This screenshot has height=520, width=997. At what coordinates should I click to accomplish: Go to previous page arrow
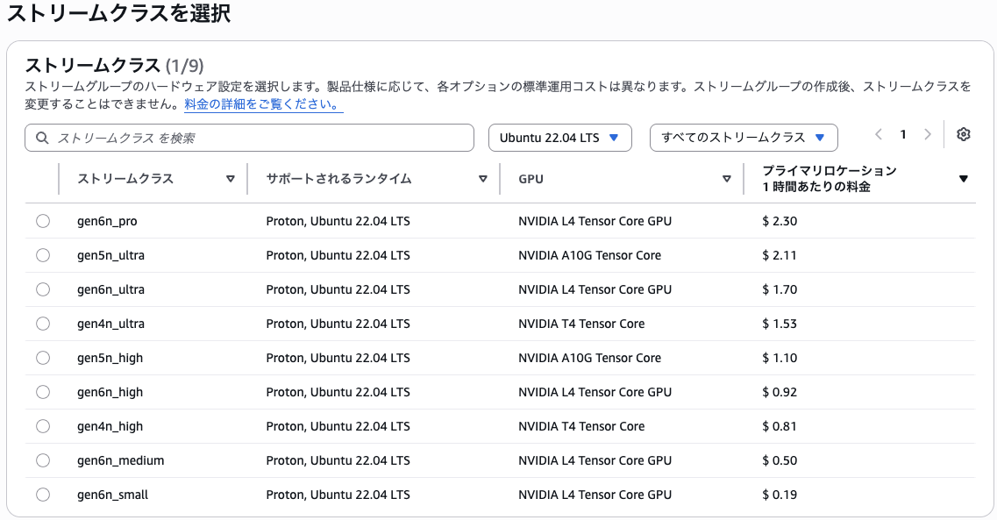[x=879, y=134]
